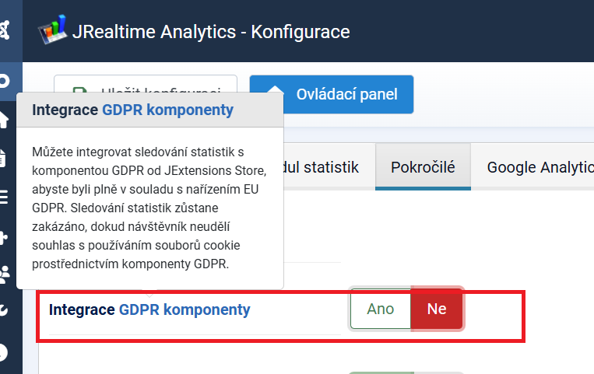Viewport: 594px width, 374px height.
Task: Select Ne for Integrace GDPR komponenty
Action: tap(437, 309)
